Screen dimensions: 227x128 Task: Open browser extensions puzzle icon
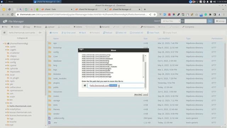[210, 15]
